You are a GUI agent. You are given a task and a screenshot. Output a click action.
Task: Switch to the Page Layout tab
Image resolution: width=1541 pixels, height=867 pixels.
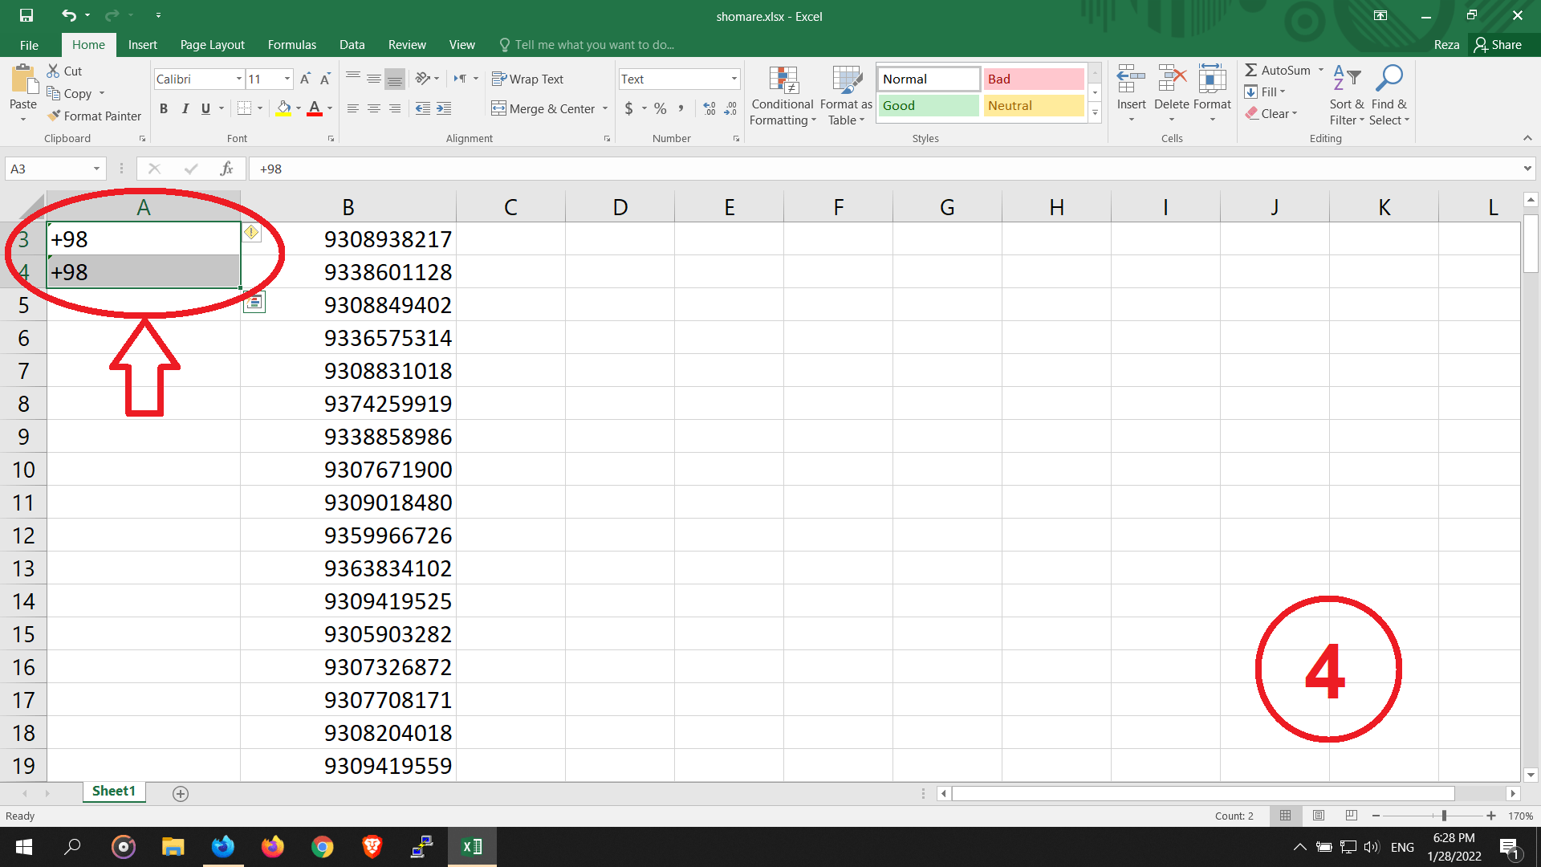pyautogui.click(x=212, y=45)
